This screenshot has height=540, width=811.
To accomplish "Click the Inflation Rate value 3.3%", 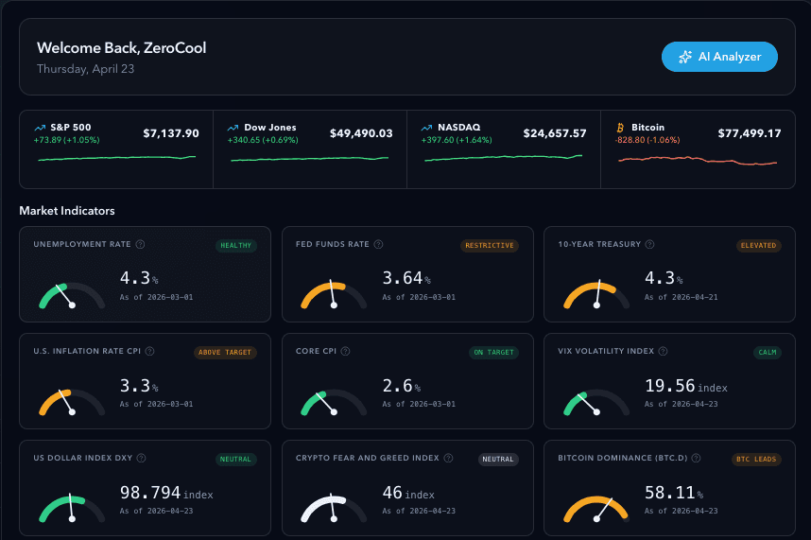I will coord(139,386).
